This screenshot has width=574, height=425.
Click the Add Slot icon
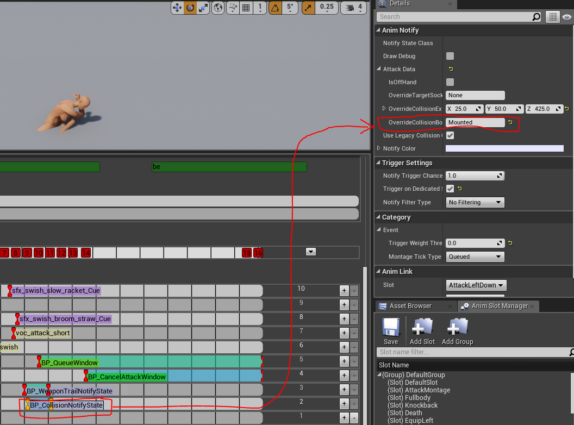click(x=422, y=330)
